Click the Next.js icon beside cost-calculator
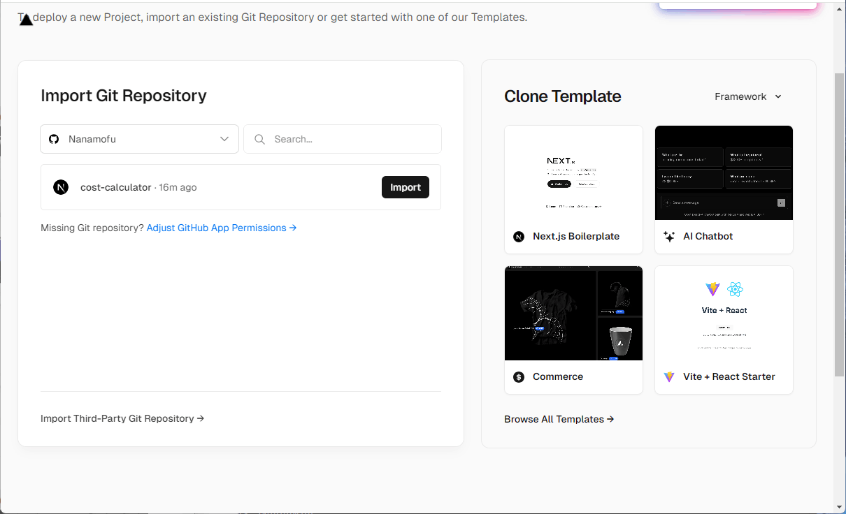846x514 pixels. click(61, 187)
